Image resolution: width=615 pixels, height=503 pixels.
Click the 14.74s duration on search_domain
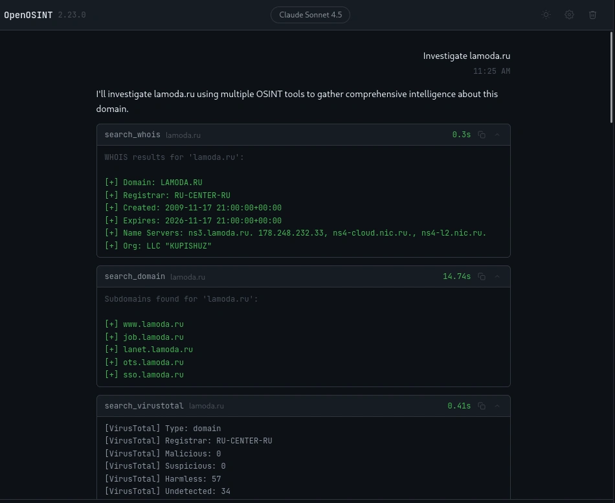pyautogui.click(x=456, y=276)
